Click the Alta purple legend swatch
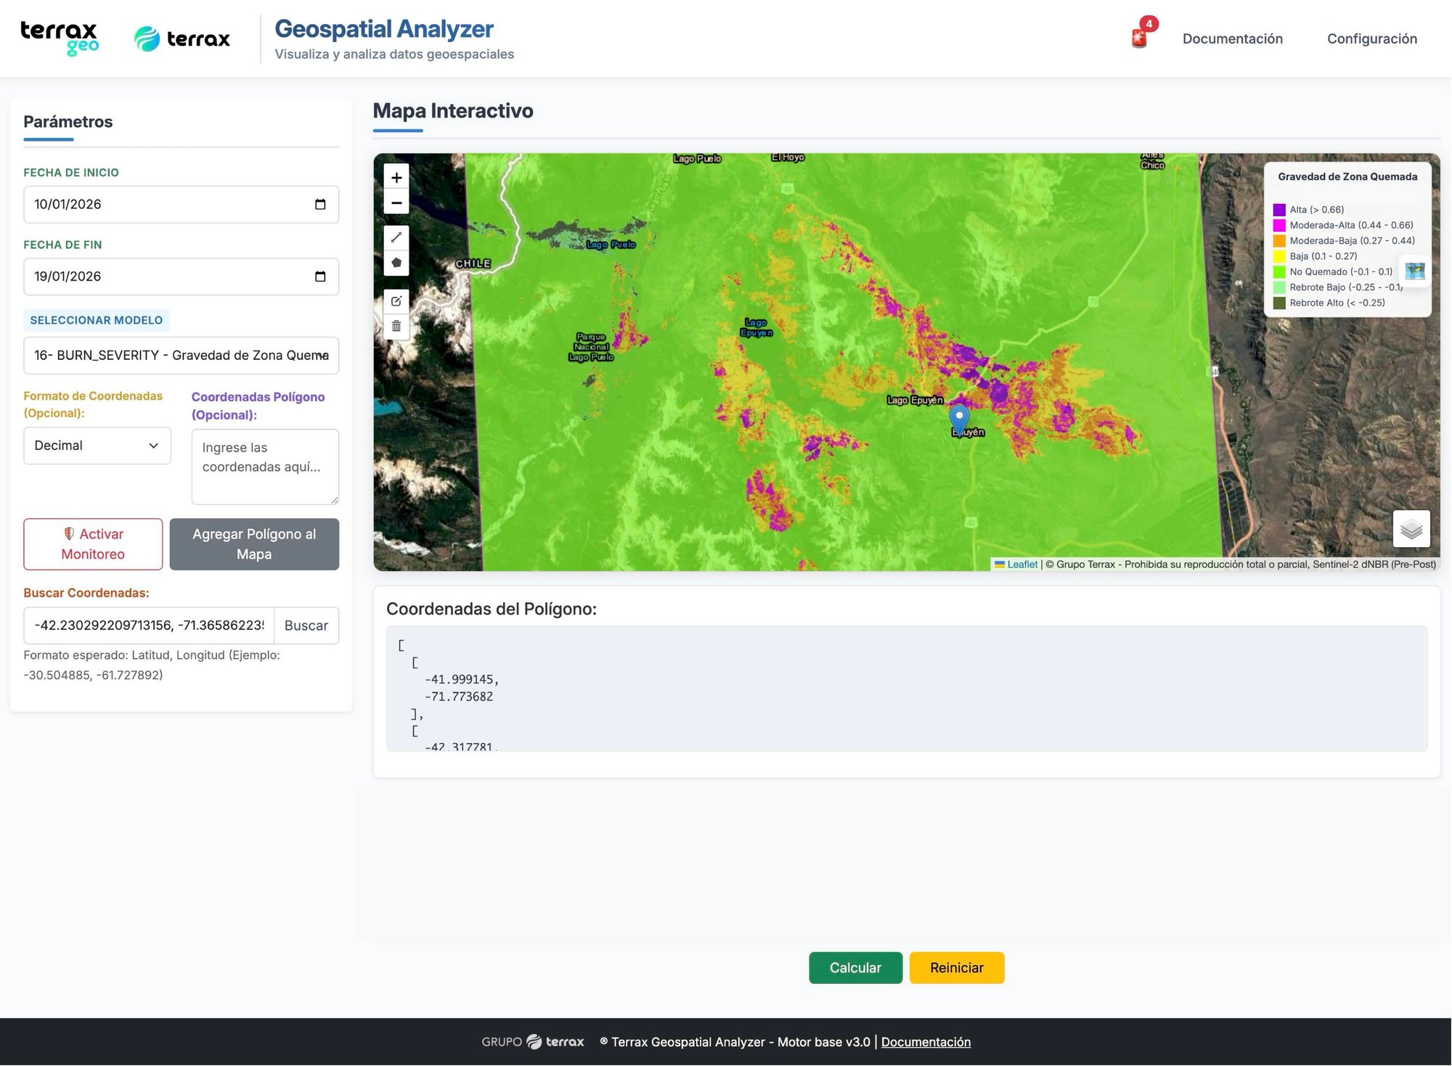This screenshot has height=1066, width=1452. (x=1279, y=210)
